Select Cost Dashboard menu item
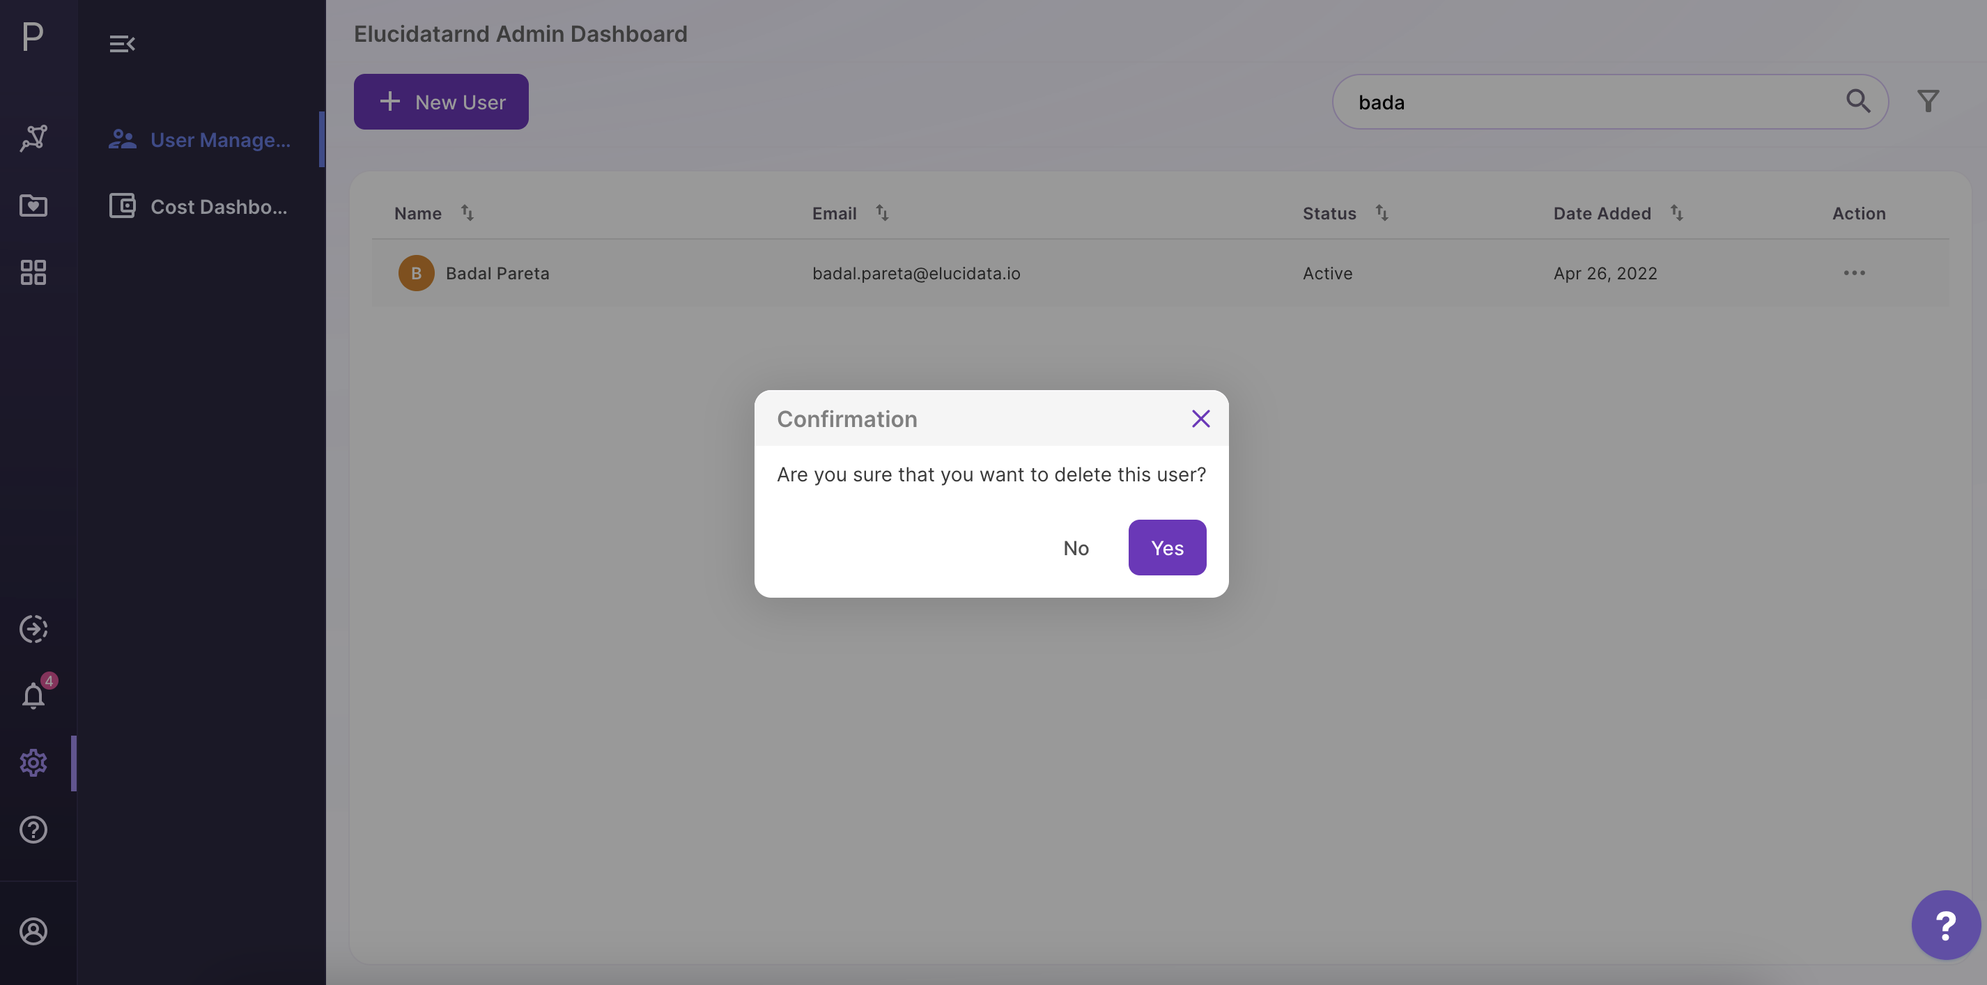The image size is (1987, 985). (x=201, y=206)
